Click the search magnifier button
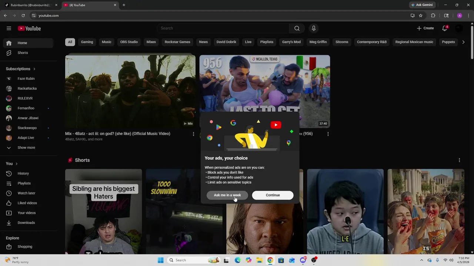The image size is (474, 266). pyautogui.click(x=297, y=28)
